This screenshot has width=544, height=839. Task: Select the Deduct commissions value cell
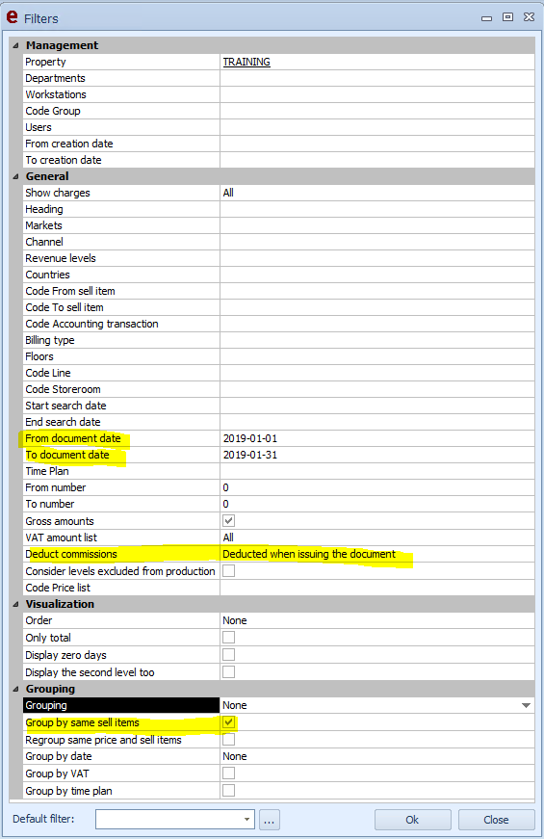coord(377,554)
